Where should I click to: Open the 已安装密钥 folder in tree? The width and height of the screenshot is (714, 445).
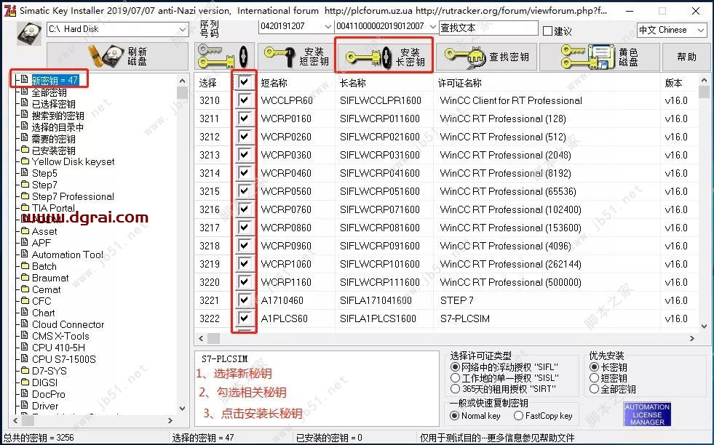click(x=53, y=151)
